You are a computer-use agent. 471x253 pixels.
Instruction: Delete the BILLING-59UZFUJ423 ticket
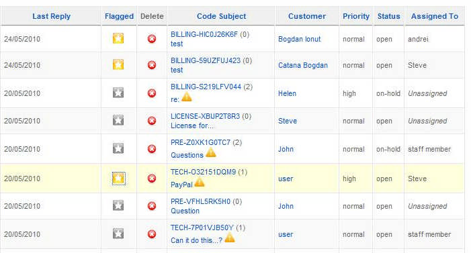pyautogui.click(x=152, y=65)
